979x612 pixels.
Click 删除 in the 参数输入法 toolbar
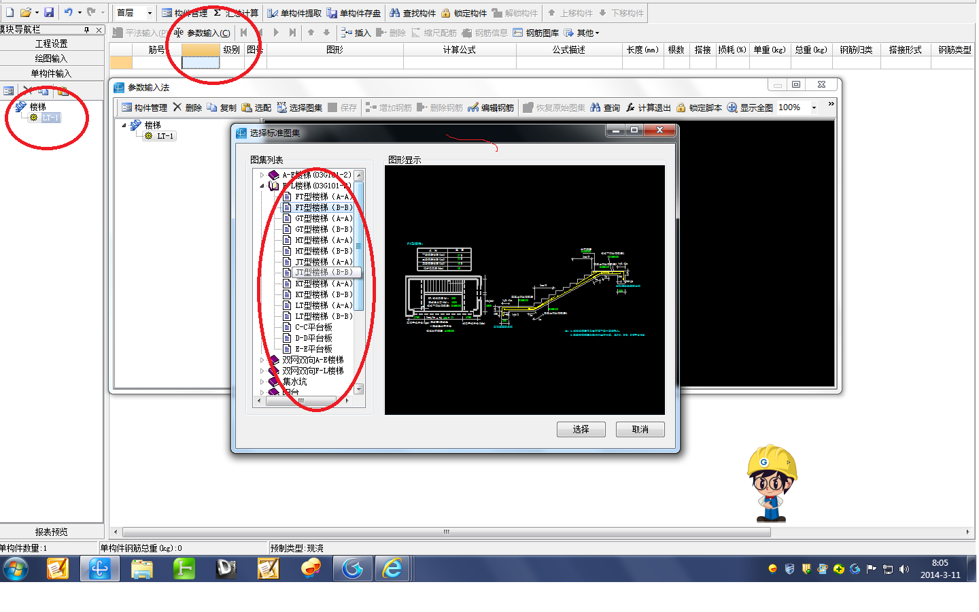[x=188, y=107]
